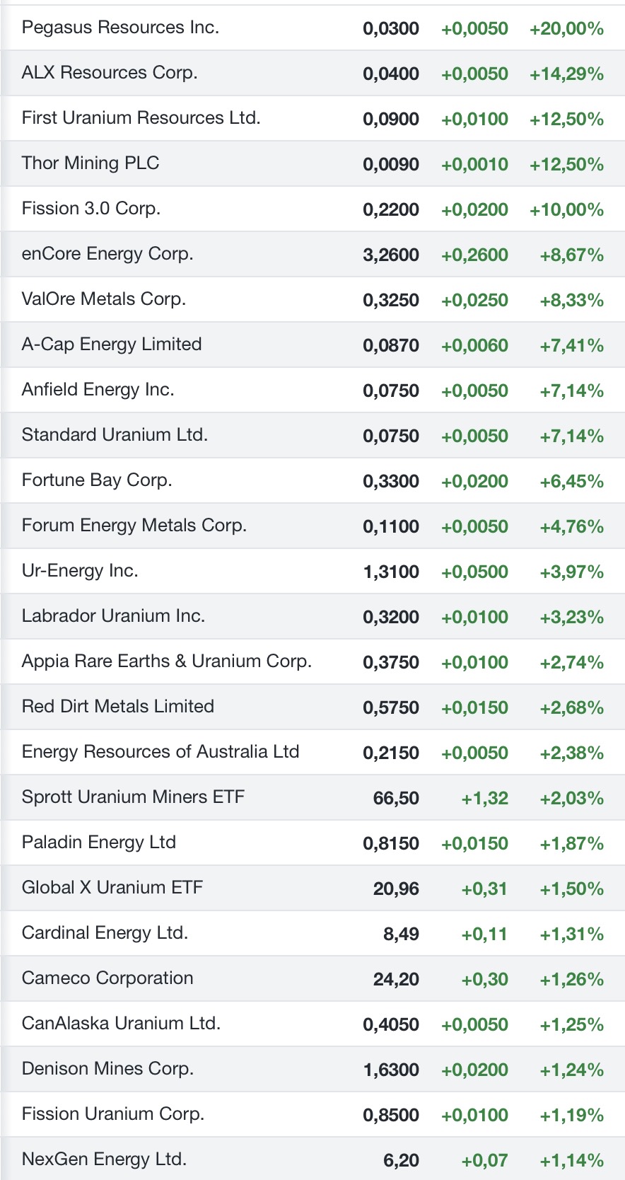The image size is (625, 1180).
Task: Open First Uranium Resources Ltd. details
Action: [x=141, y=118]
